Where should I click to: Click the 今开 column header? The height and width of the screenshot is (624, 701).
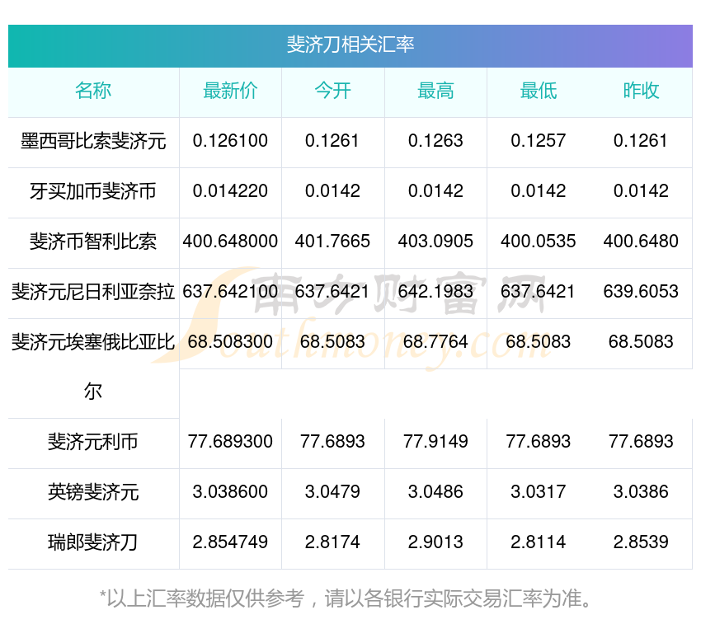(x=332, y=91)
